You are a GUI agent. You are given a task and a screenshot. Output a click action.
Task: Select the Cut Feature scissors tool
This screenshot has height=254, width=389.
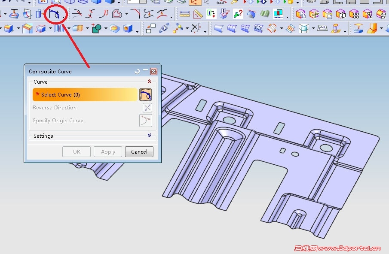tap(314, 14)
